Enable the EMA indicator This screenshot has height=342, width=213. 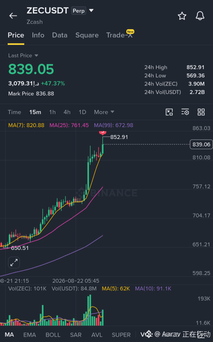[30, 335]
